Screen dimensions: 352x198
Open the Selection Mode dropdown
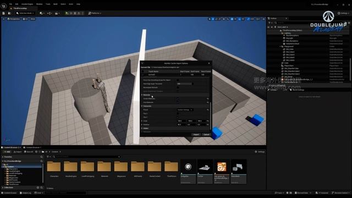(x=25, y=13)
